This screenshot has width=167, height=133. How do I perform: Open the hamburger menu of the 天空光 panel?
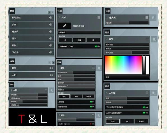(147, 93)
